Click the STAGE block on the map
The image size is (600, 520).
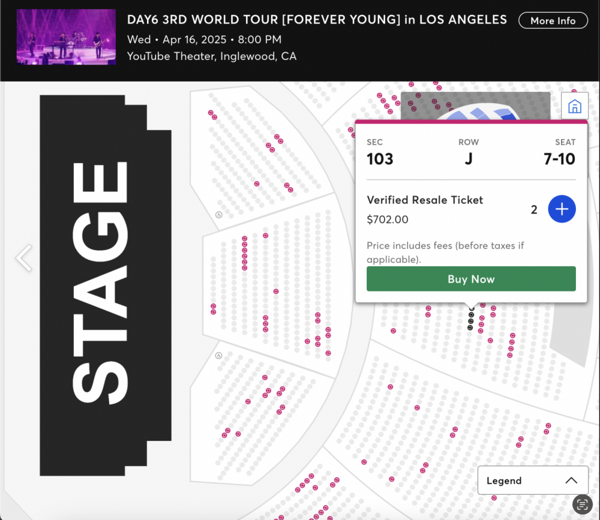pos(105,285)
